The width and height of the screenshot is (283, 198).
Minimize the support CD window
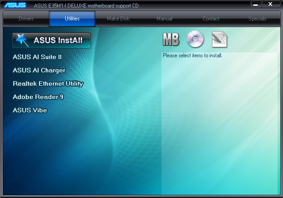tap(255, 4)
